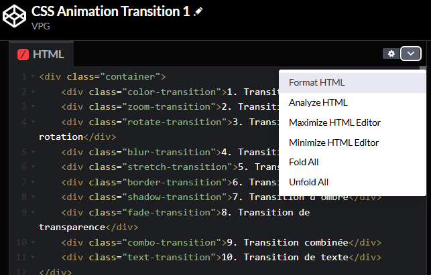Fold the fade-transition div on line 9
The image size is (431, 275).
click(32, 213)
